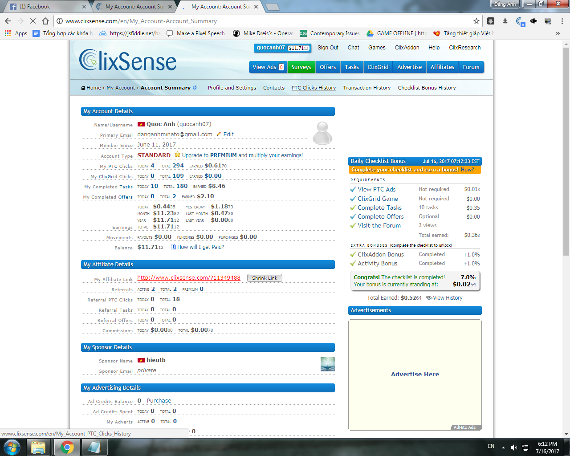Screen dimensions: 570x456
Task: Open PTC Clicks History
Action: [314, 88]
